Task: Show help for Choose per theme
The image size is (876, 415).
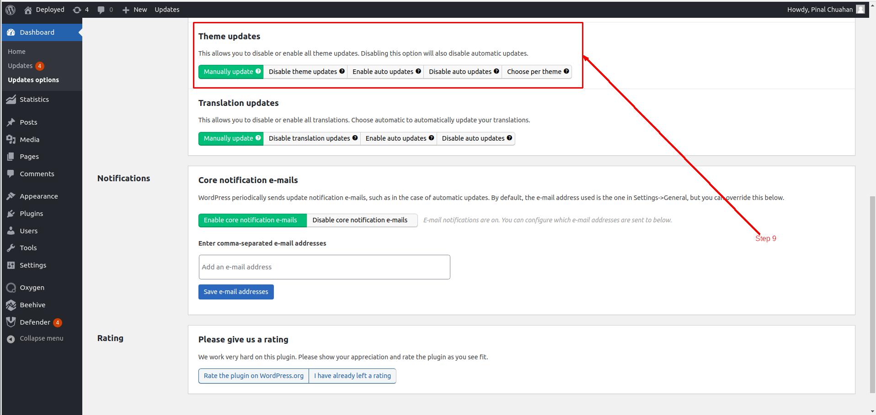Action: tap(566, 71)
